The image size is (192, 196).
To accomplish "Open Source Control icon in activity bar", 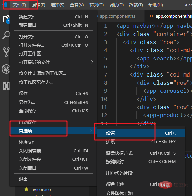I will pos(6,52).
